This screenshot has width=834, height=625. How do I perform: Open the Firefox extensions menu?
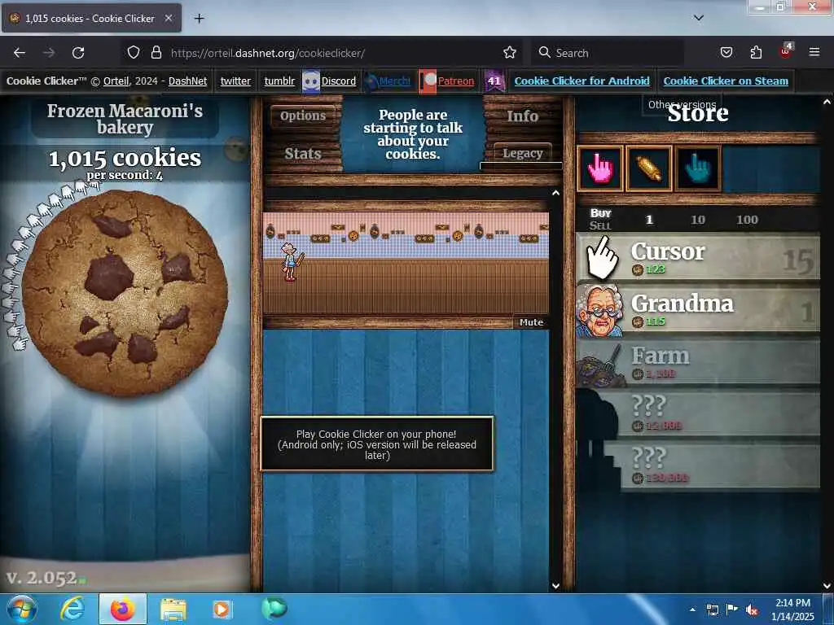coord(756,52)
